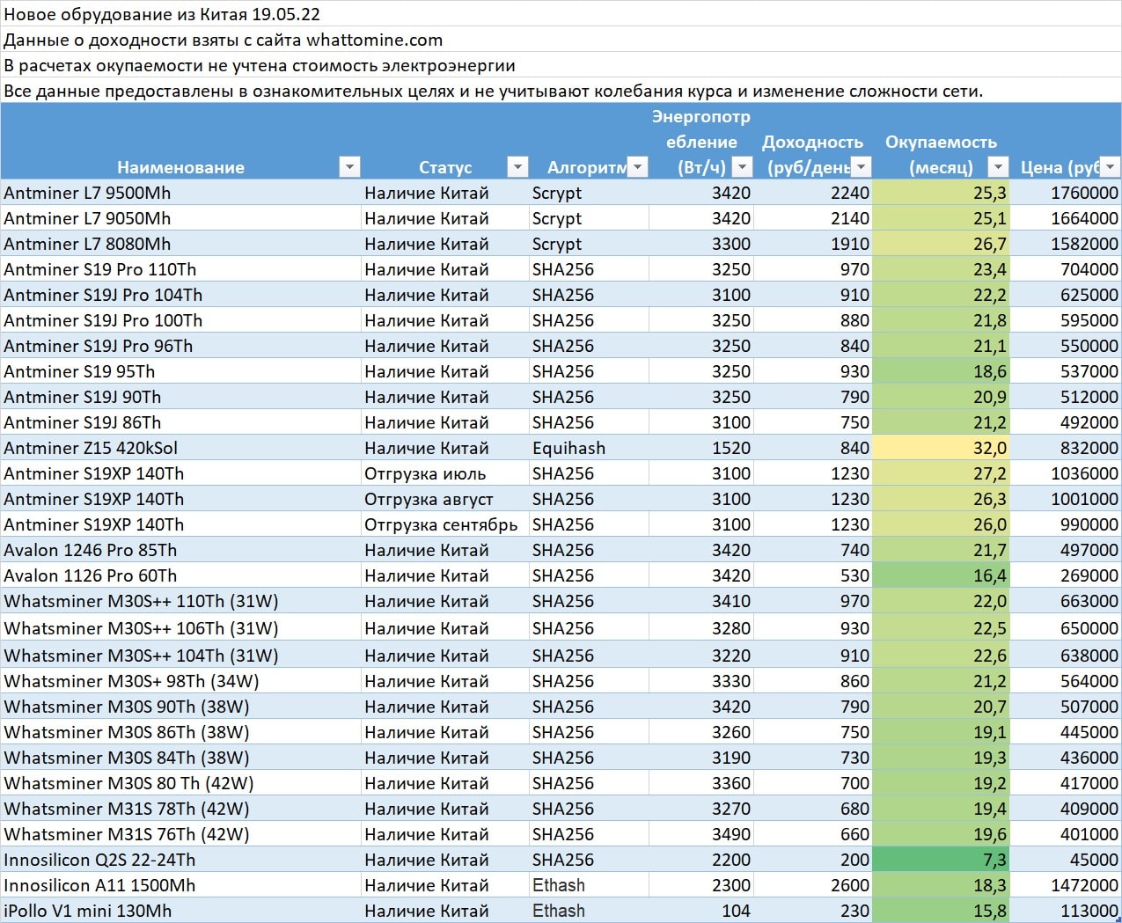Click 'Equihash' algorithm cell
The image size is (1122, 923).
click(589, 448)
